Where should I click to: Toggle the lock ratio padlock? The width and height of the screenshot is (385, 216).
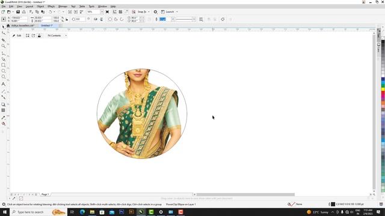(67, 19)
